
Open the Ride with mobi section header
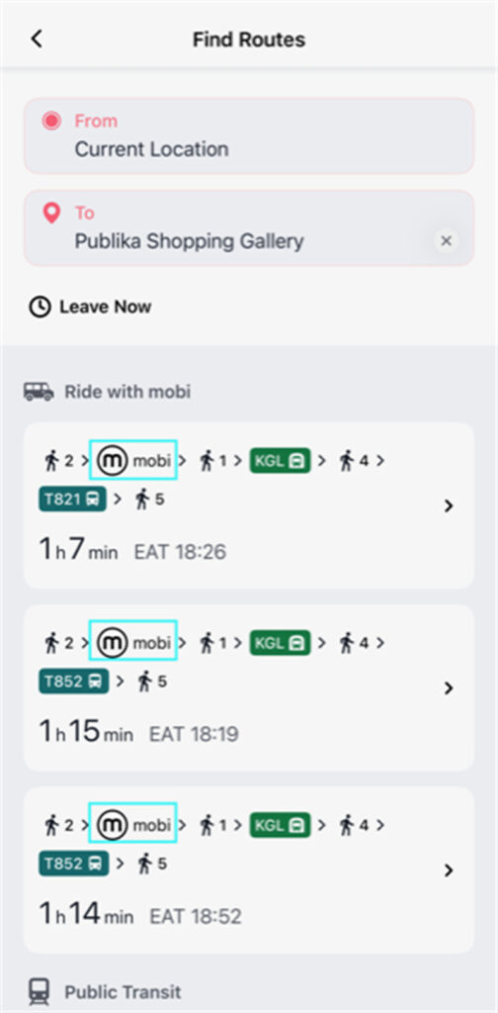(107, 392)
